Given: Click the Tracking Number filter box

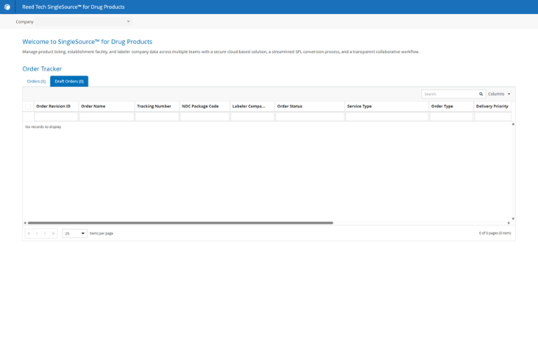Looking at the screenshot, I should tap(157, 117).
